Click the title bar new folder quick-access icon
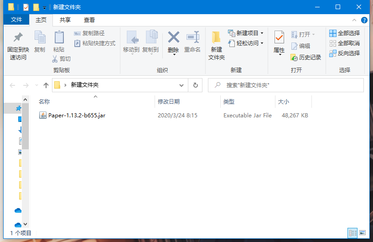373x242 pixels. tap(36, 7)
